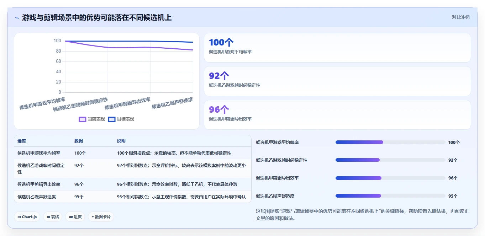The image size is (485, 236).
Task: Click the 维度 table column header
Action: pyautogui.click(x=22, y=141)
